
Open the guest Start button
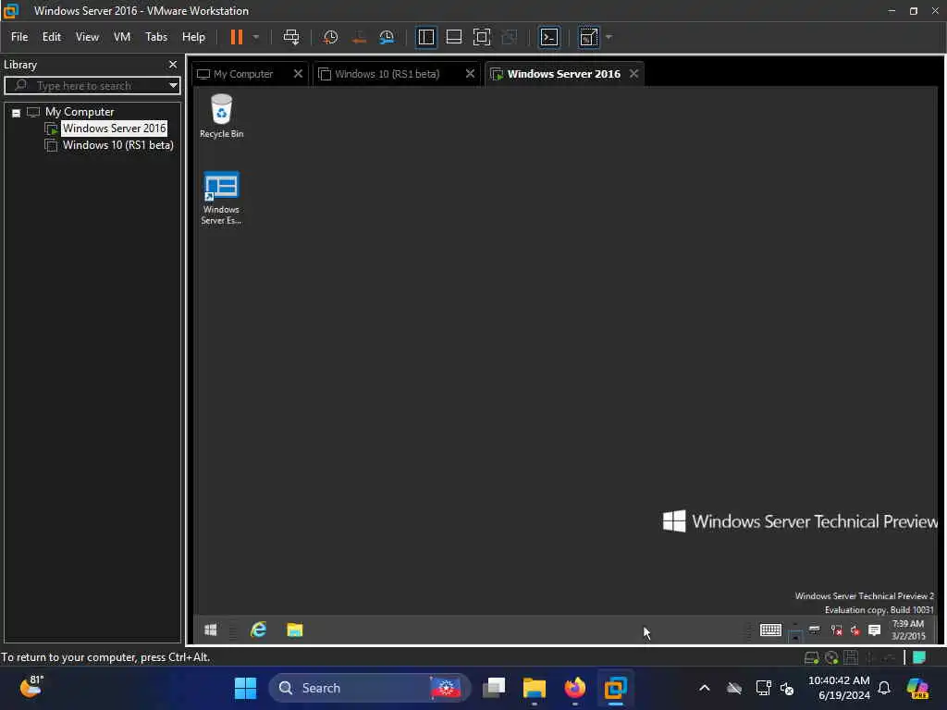coord(210,630)
